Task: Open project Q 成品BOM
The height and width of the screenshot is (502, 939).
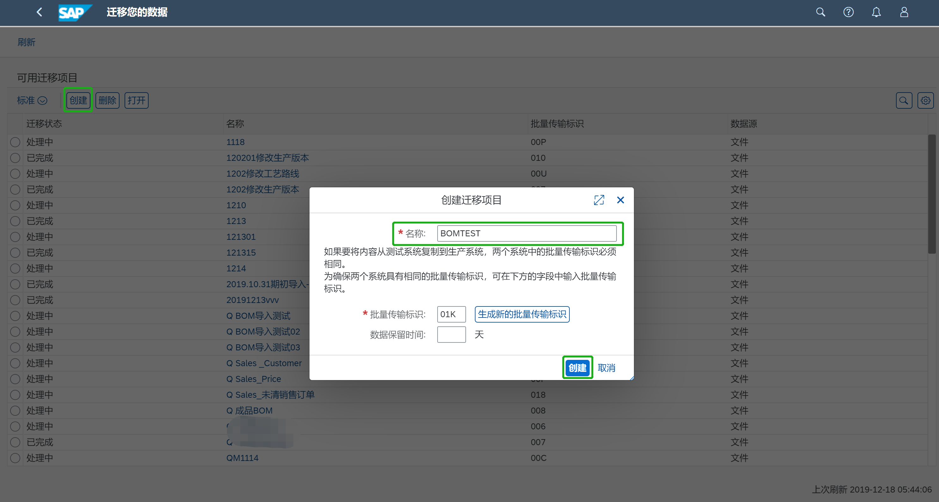Action: pos(249,411)
